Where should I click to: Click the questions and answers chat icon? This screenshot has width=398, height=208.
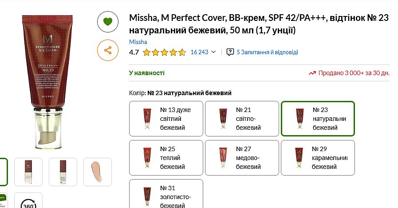(x=230, y=52)
